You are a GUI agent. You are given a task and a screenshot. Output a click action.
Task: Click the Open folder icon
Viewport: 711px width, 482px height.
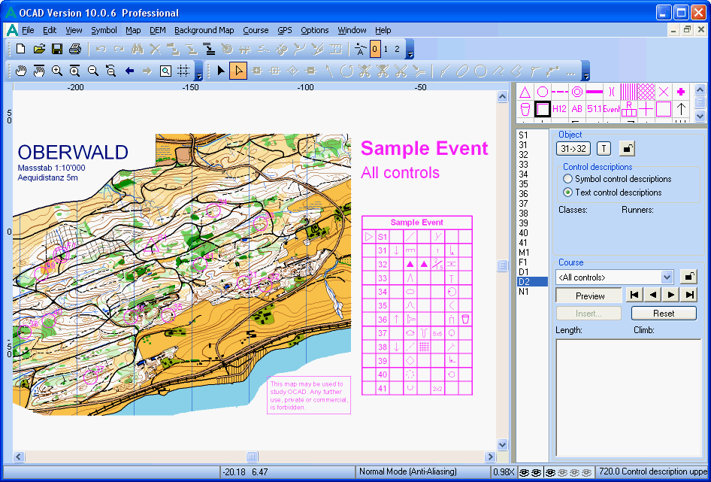point(39,50)
